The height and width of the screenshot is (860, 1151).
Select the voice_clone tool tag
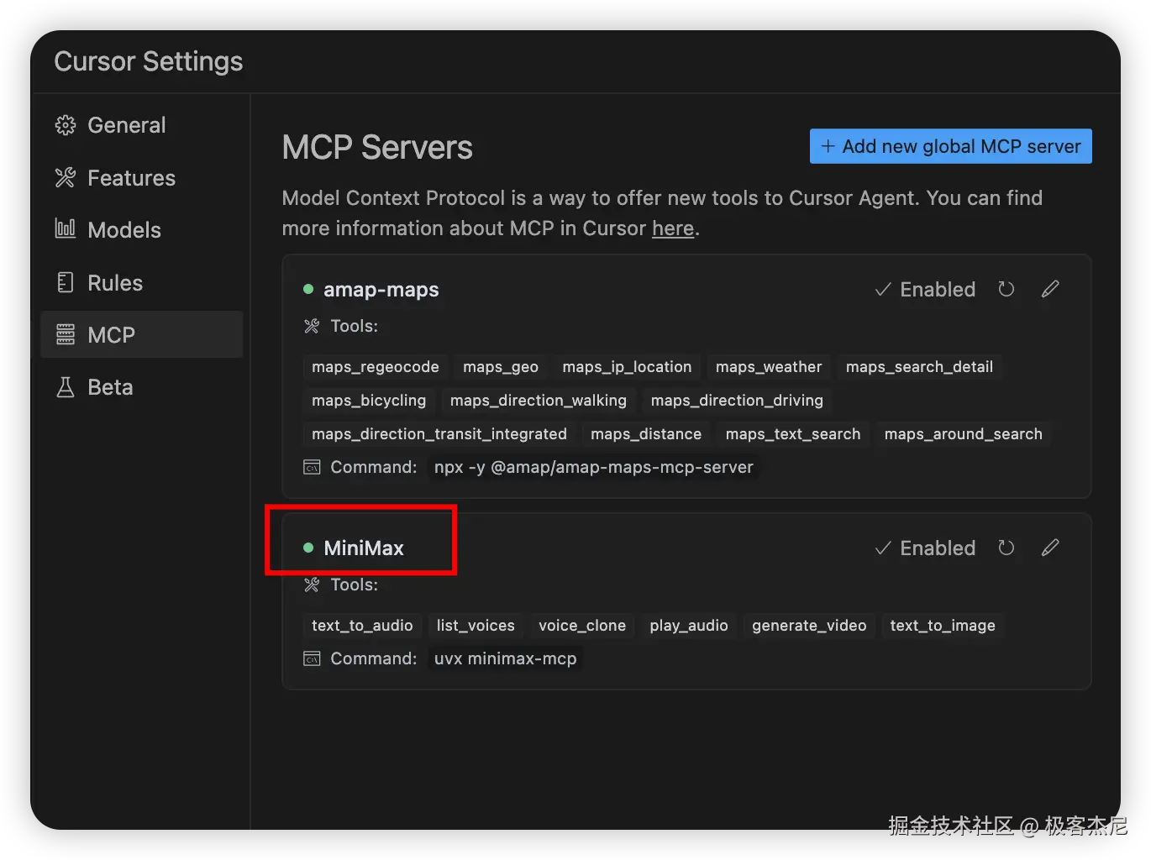(582, 626)
